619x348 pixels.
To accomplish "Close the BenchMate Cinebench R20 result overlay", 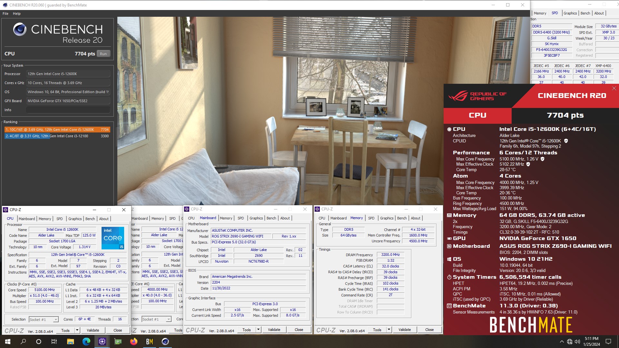I will click(x=614, y=88).
